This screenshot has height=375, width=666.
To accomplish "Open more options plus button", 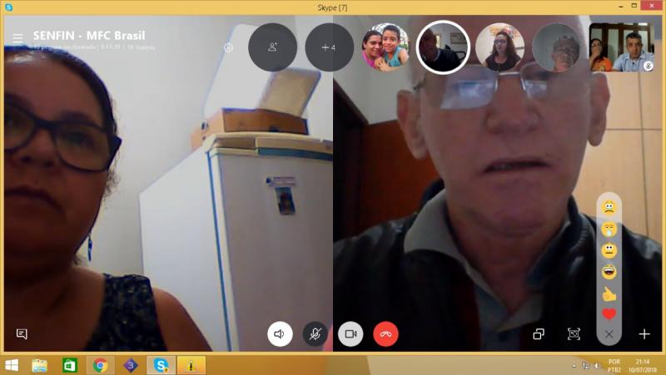I will coord(644,334).
